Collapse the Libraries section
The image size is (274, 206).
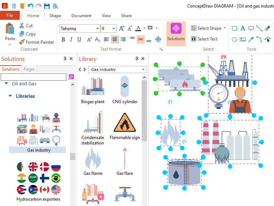pos(10,96)
